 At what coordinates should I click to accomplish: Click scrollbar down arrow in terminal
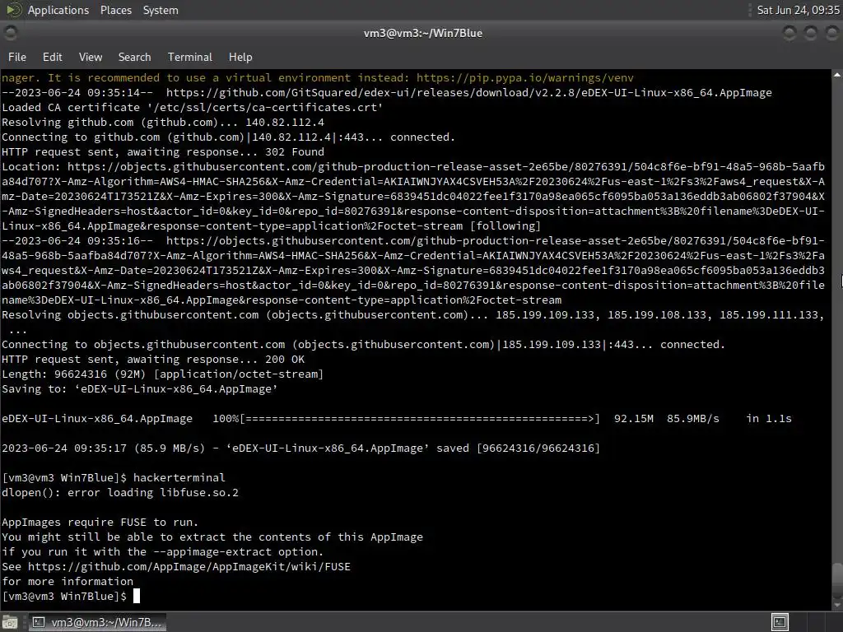837,605
